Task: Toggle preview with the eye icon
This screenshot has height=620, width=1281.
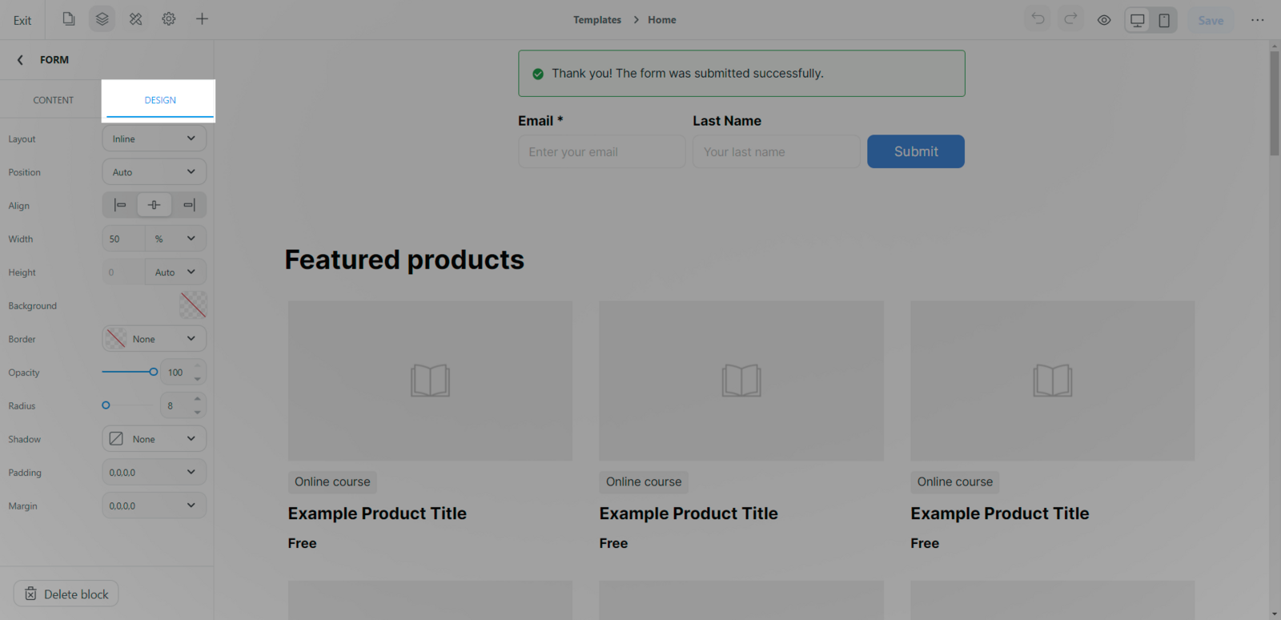Action: click(1104, 20)
